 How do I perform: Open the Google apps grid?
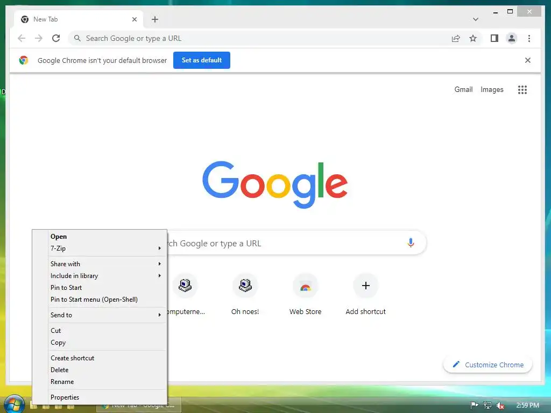pos(522,90)
